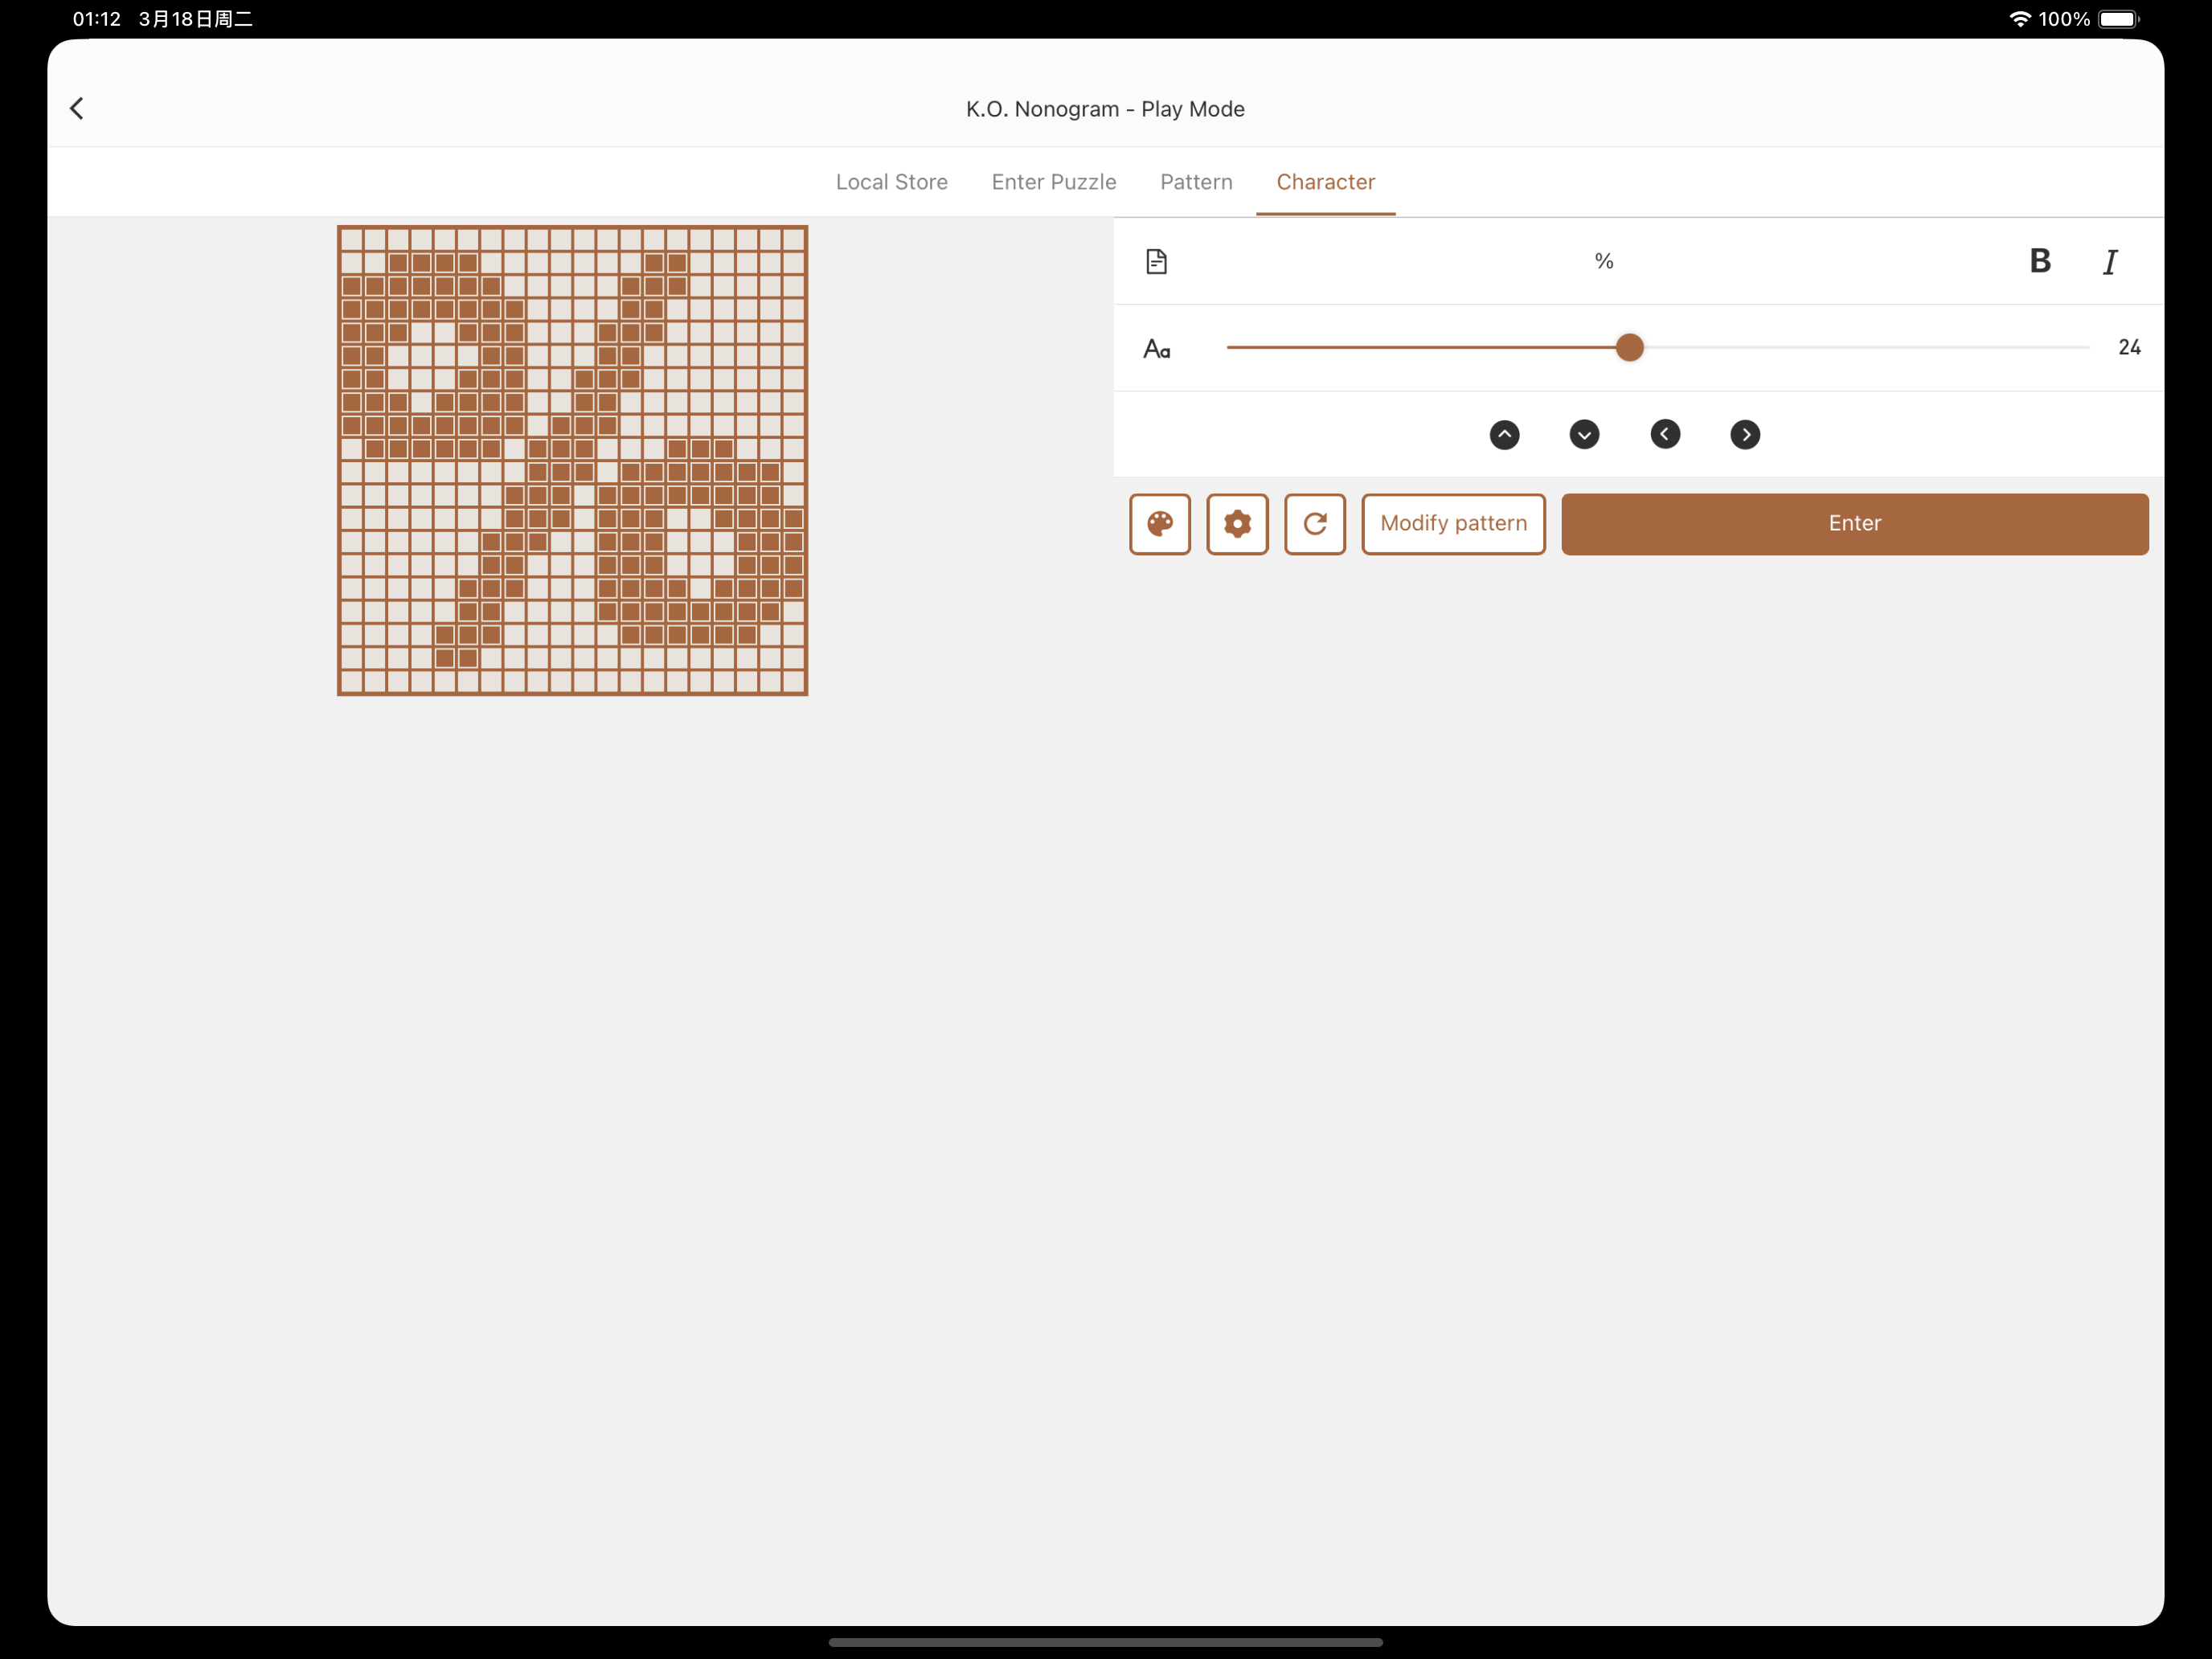Open the document file icon
The height and width of the screenshot is (1659, 2212).
1156,261
